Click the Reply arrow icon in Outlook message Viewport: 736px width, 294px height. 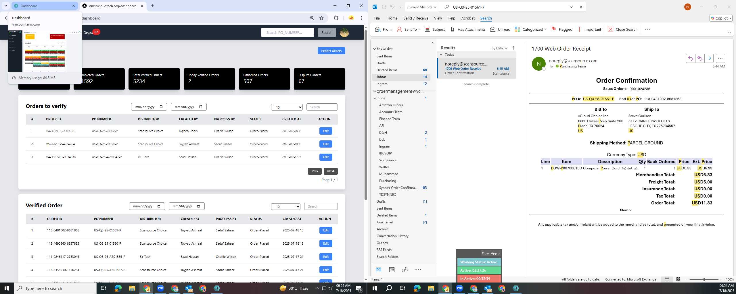[x=690, y=58]
